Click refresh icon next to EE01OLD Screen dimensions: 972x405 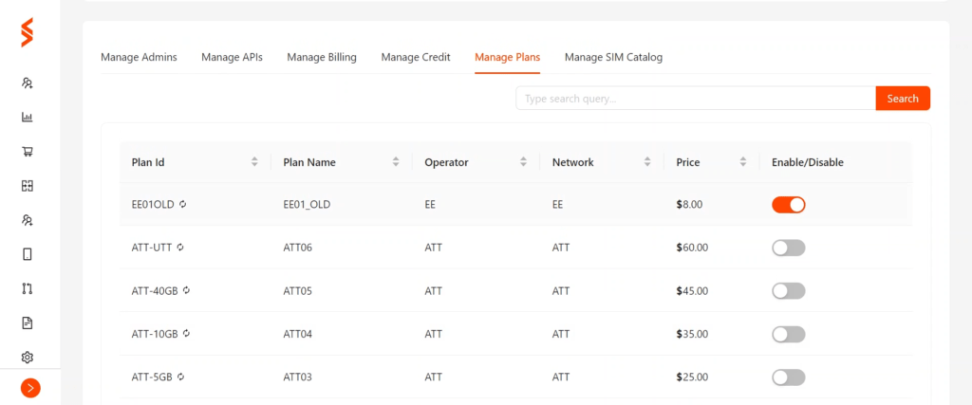click(183, 204)
